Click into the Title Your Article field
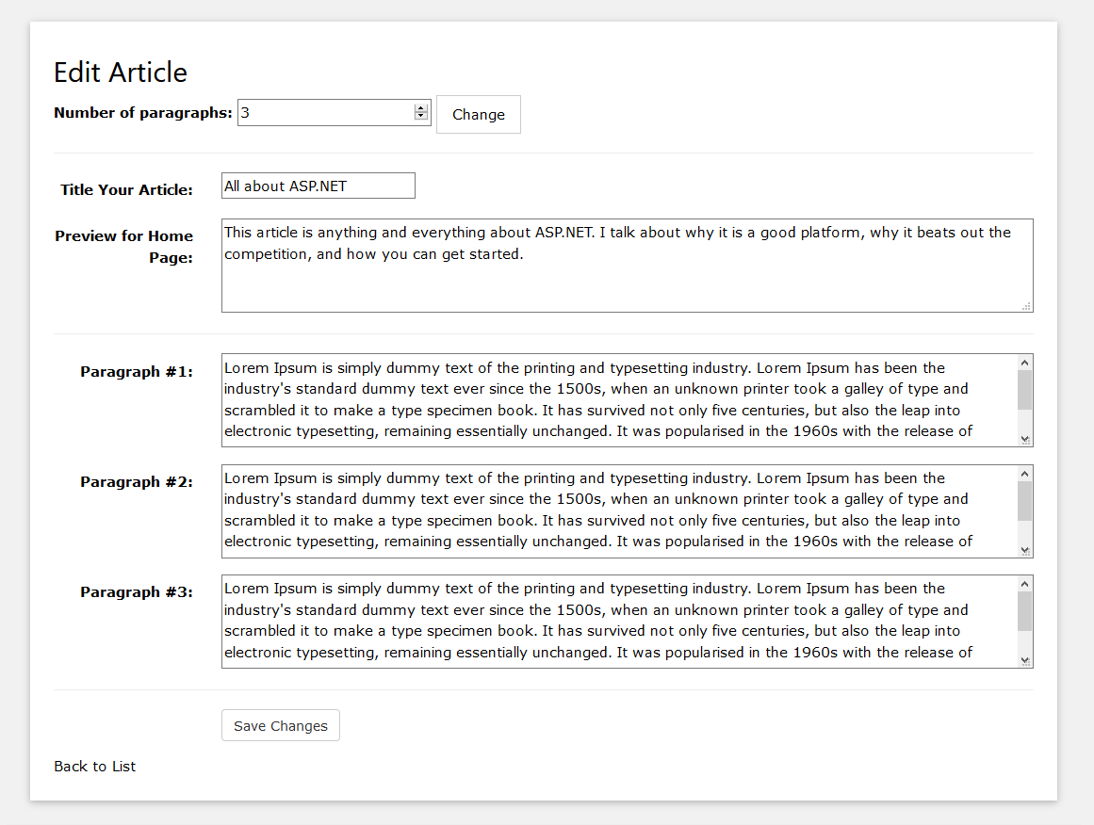This screenshot has width=1094, height=825. click(x=318, y=186)
